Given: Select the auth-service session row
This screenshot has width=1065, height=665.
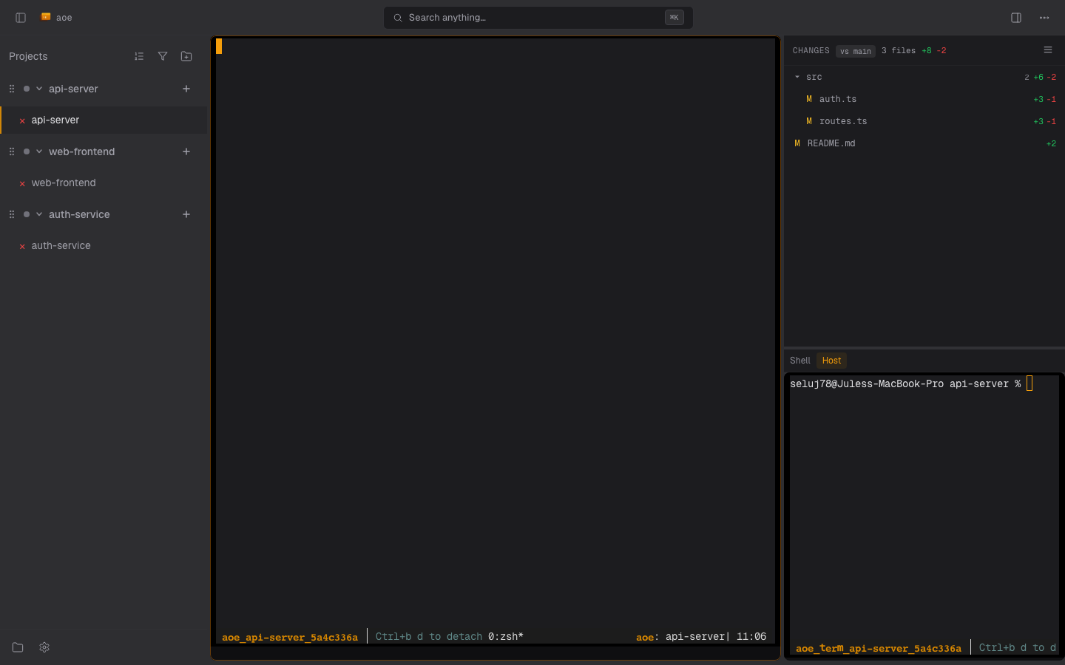Looking at the screenshot, I should [105, 245].
